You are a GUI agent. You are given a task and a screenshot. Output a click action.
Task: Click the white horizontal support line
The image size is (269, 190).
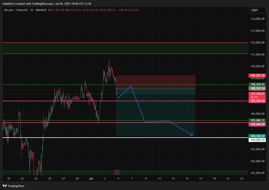(79, 138)
